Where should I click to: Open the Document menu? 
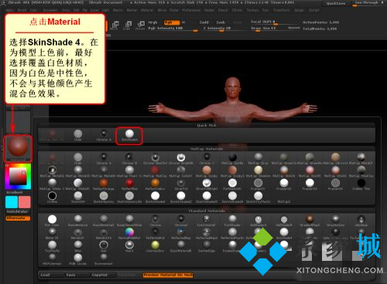pos(50,10)
